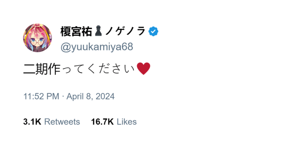Open the anime girl profile avatar
This screenshot has width=288, height=150.
(37, 38)
